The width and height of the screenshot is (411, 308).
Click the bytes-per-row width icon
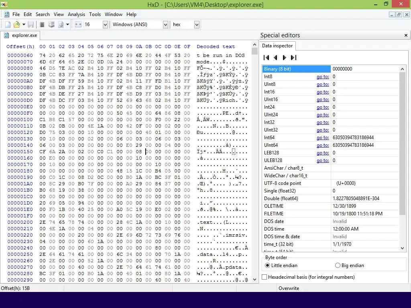point(78,24)
